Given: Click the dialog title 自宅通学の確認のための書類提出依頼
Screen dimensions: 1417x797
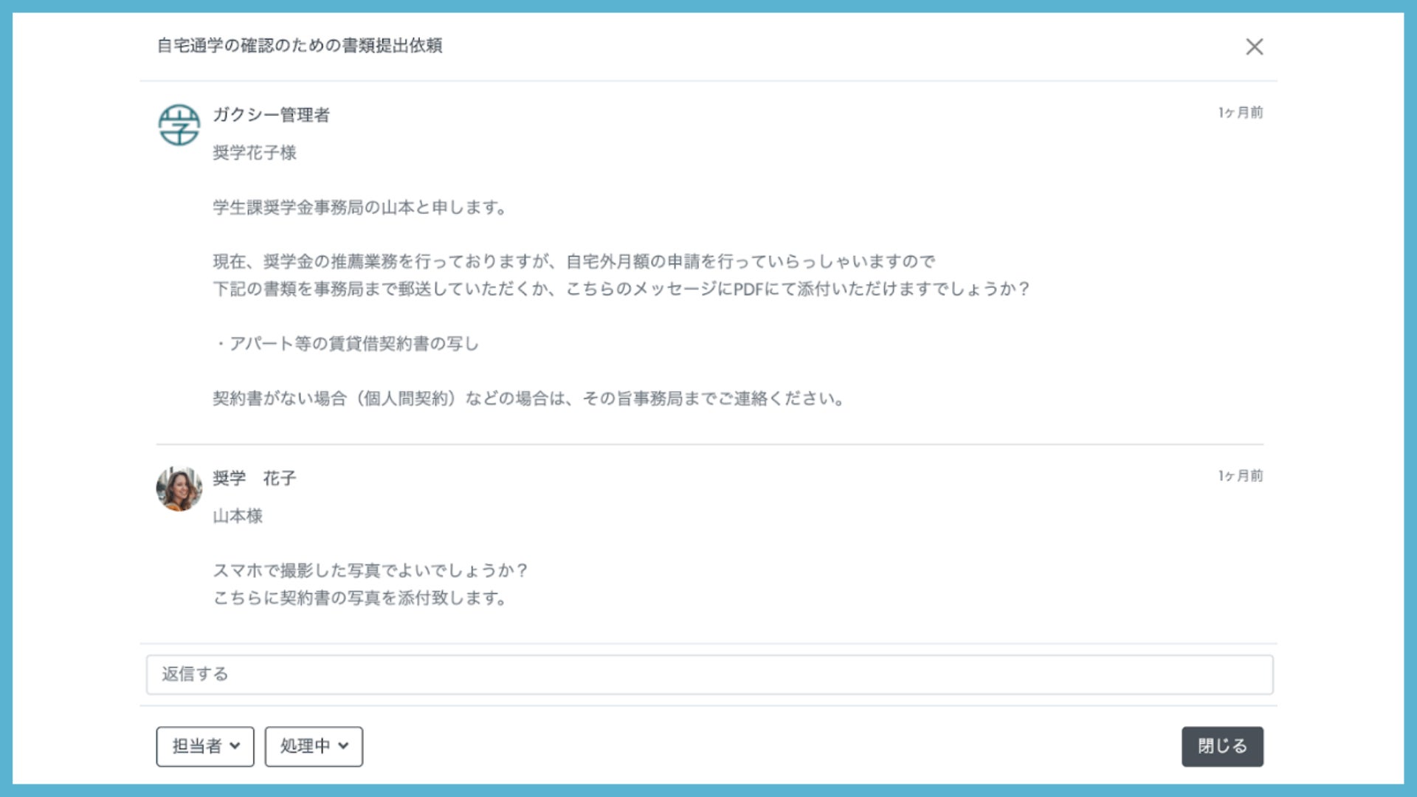Looking at the screenshot, I should [300, 46].
